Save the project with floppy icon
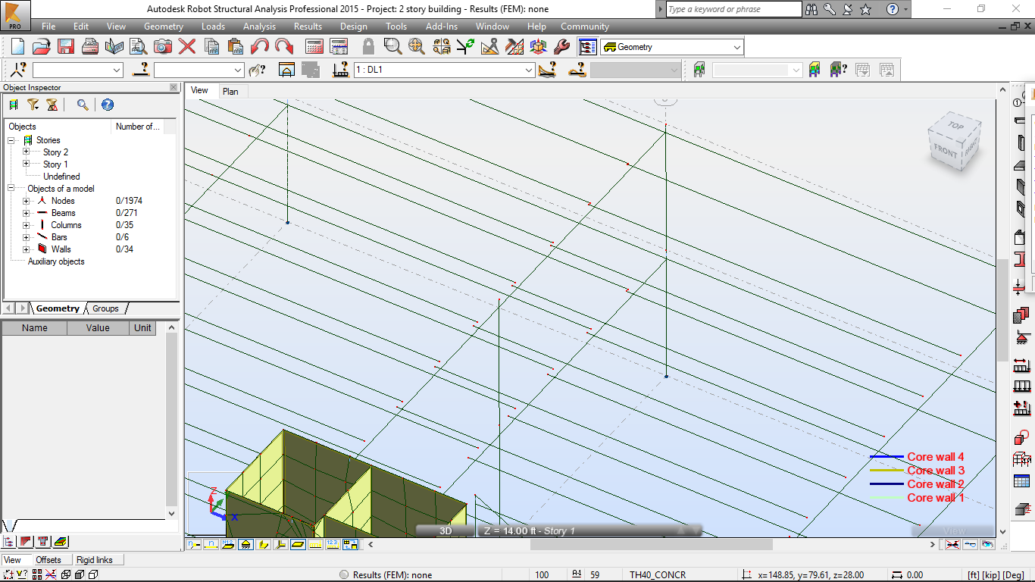The height and width of the screenshot is (582, 1035). tap(66, 46)
